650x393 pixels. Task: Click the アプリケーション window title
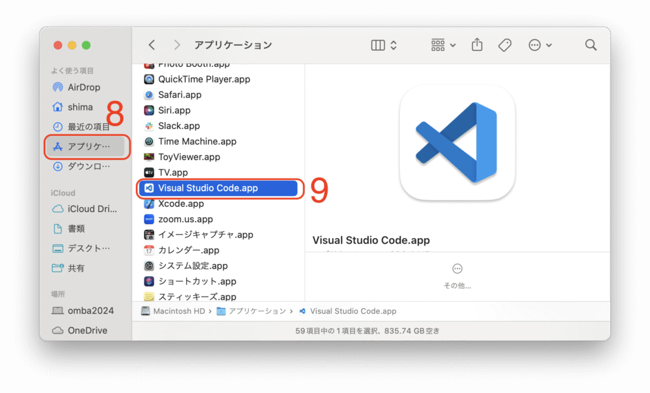point(234,45)
